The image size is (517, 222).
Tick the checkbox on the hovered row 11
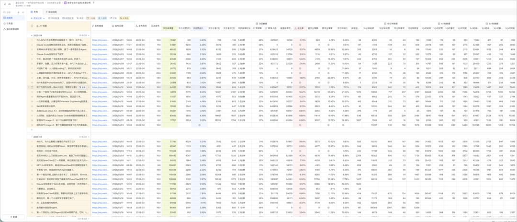pos(32,87)
